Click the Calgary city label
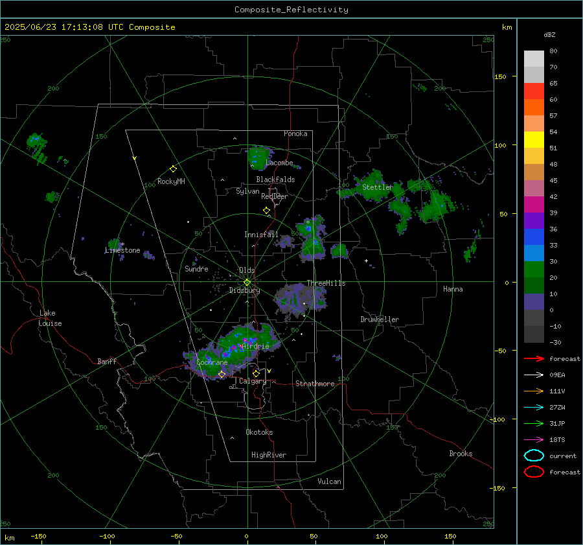The image size is (583, 545). click(253, 381)
